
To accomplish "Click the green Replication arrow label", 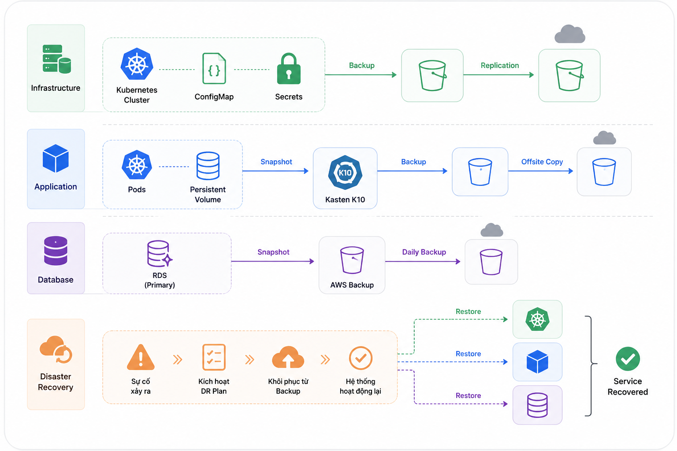I will pyautogui.click(x=500, y=66).
